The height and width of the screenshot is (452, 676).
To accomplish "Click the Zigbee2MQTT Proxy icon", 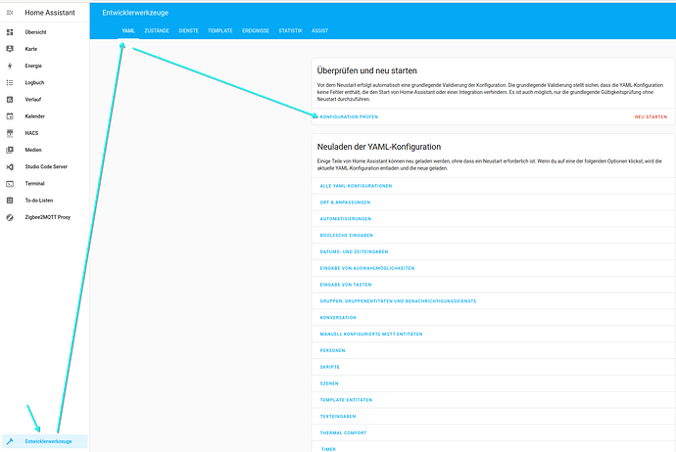I will [x=10, y=216].
